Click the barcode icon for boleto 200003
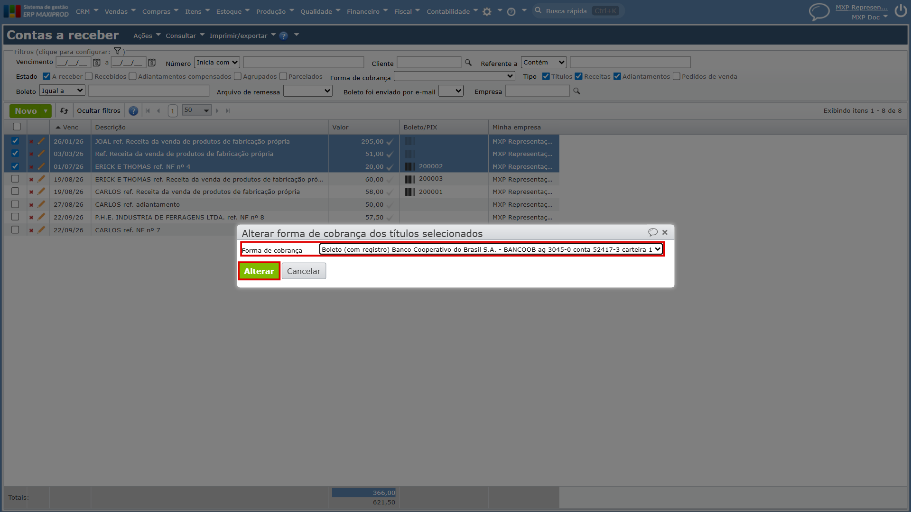The height and width of the screenshot is (512, 911). 409,179
